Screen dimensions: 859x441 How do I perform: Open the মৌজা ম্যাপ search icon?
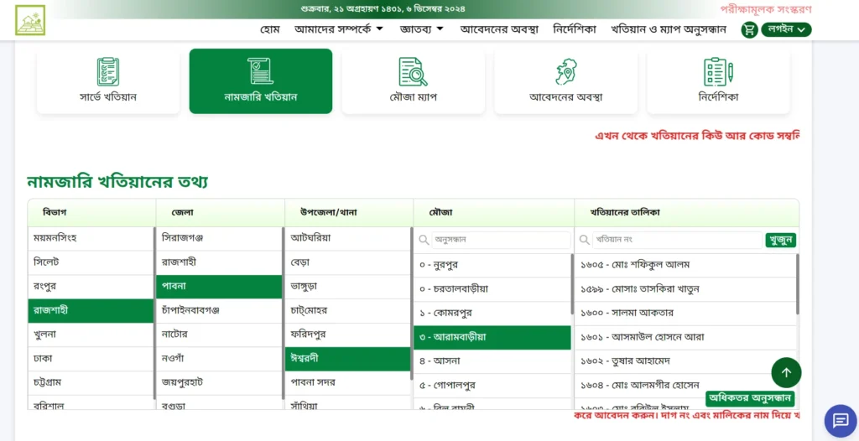(x=413, y=72)
